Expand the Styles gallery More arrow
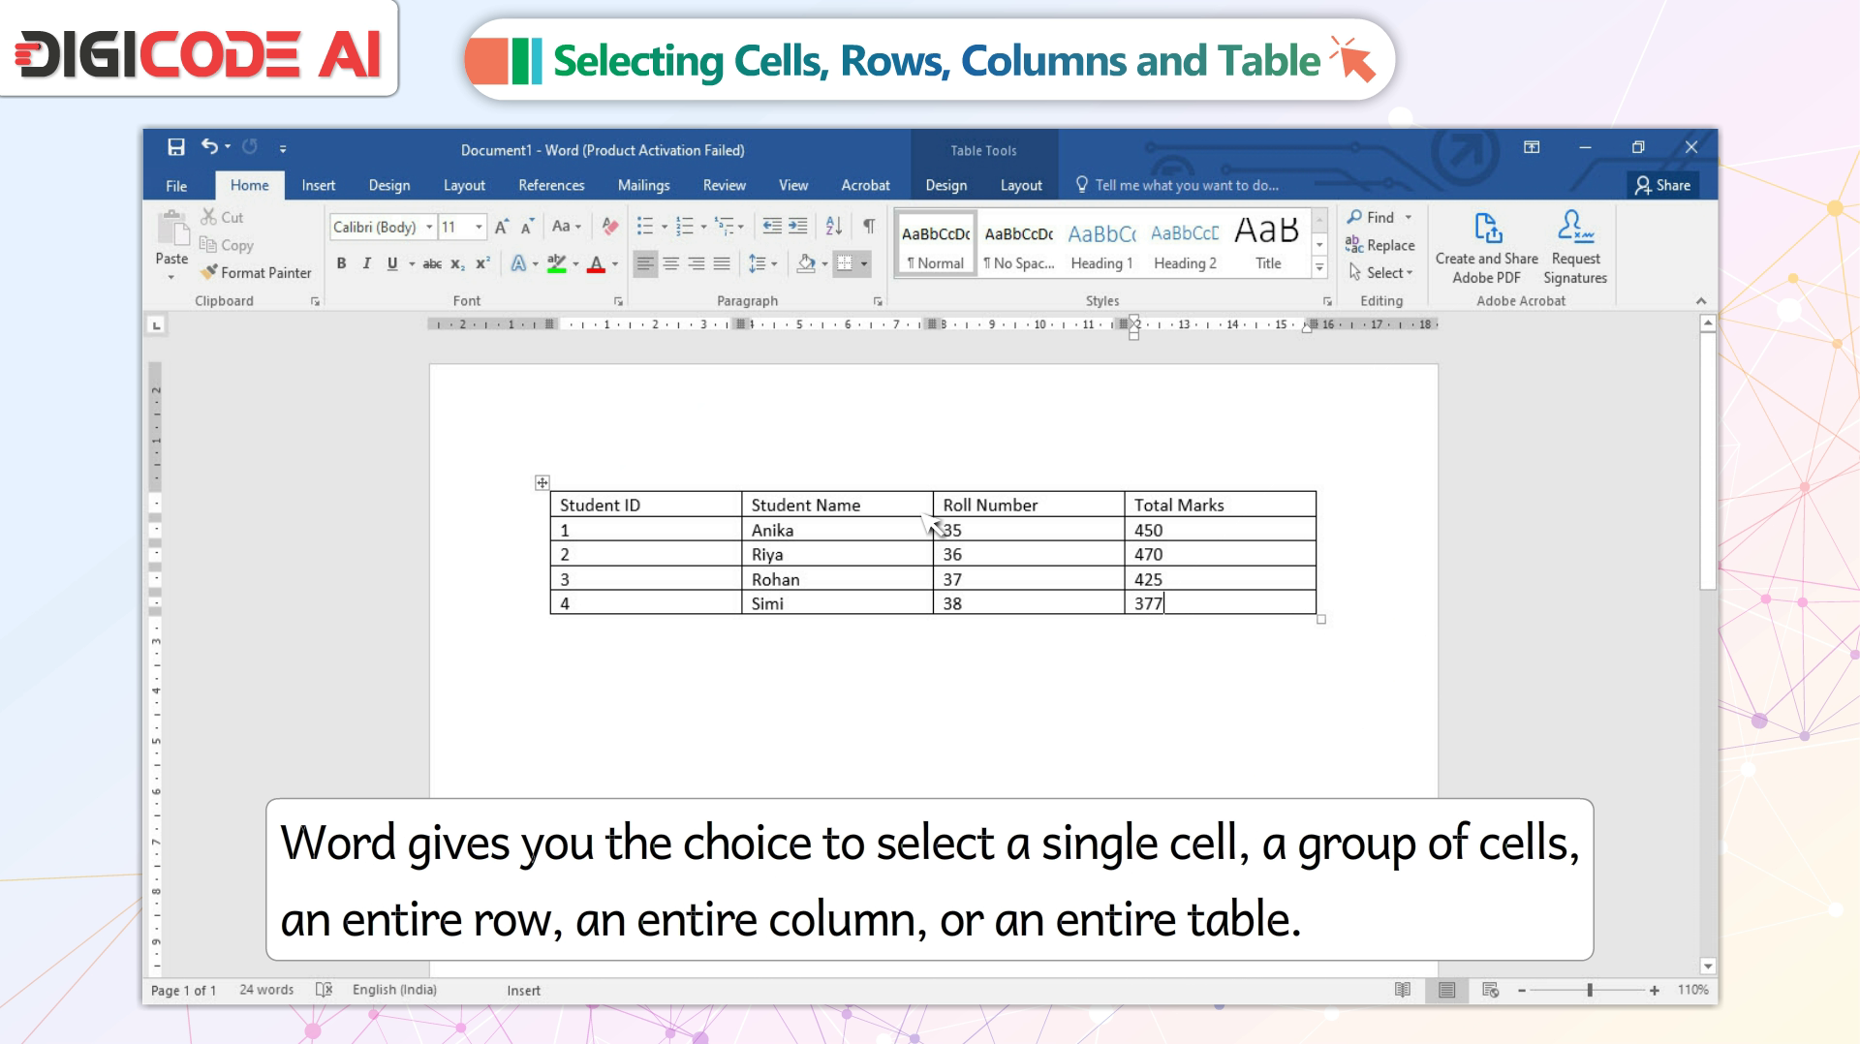The image size is (1860, 1044). click(x=1319, y=267)
